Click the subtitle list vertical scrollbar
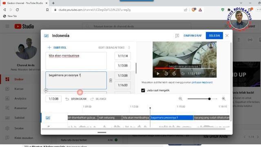 136,68
